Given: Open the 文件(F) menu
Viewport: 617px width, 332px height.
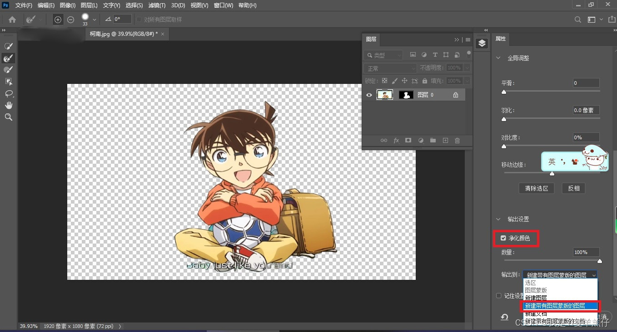Looking at the screenshot, I should pyautogui.click(x=24, y=5).
